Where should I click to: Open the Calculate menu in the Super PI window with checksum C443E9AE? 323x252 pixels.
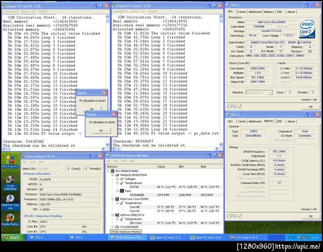pos(11,12)
